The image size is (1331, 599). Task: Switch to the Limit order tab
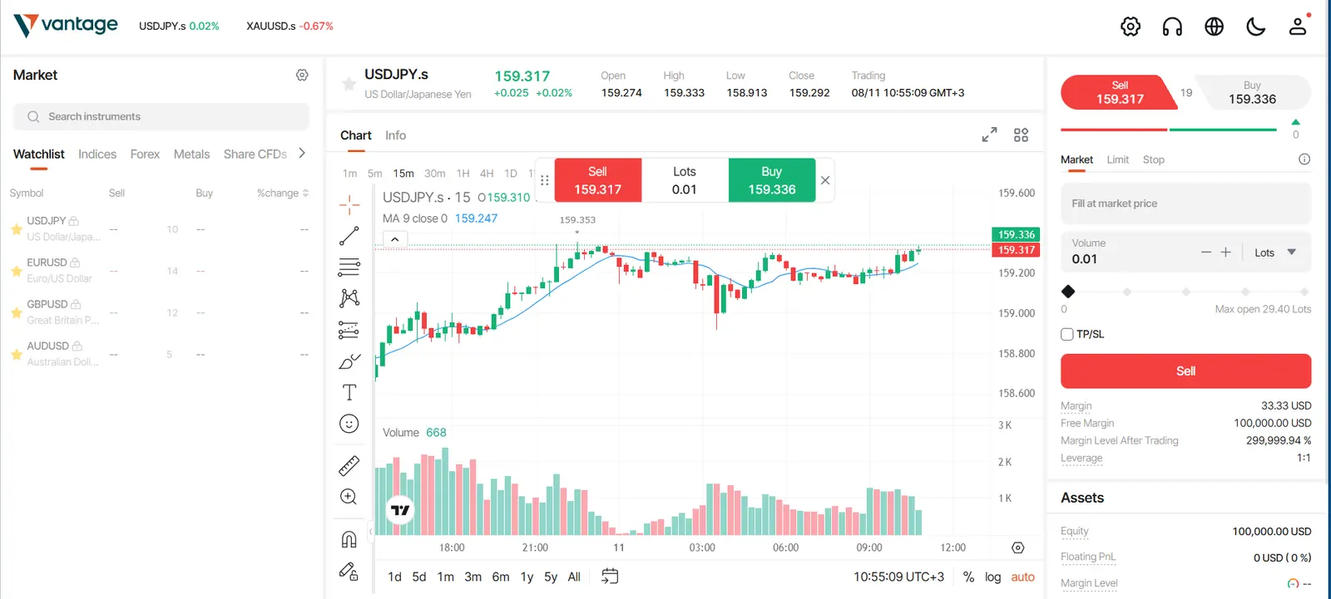pyautogui.click(x=1117, y=160)
